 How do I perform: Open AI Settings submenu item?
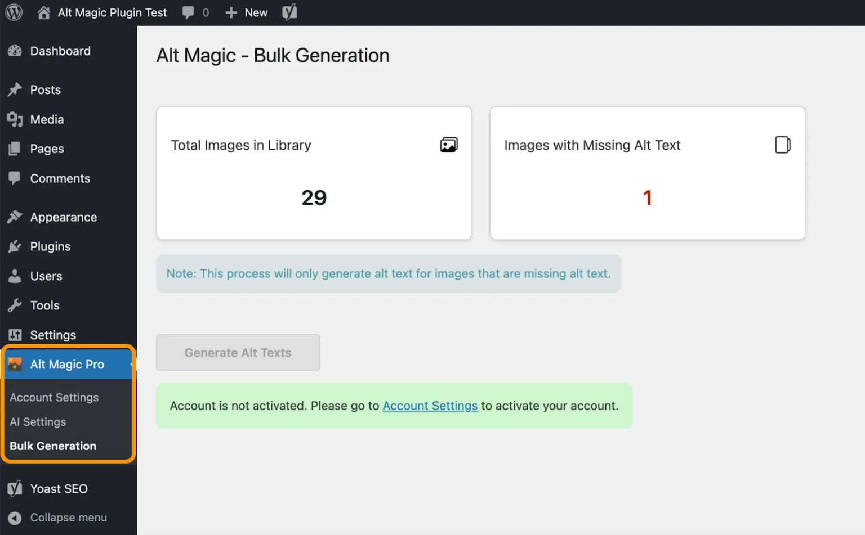click(38, 421)
